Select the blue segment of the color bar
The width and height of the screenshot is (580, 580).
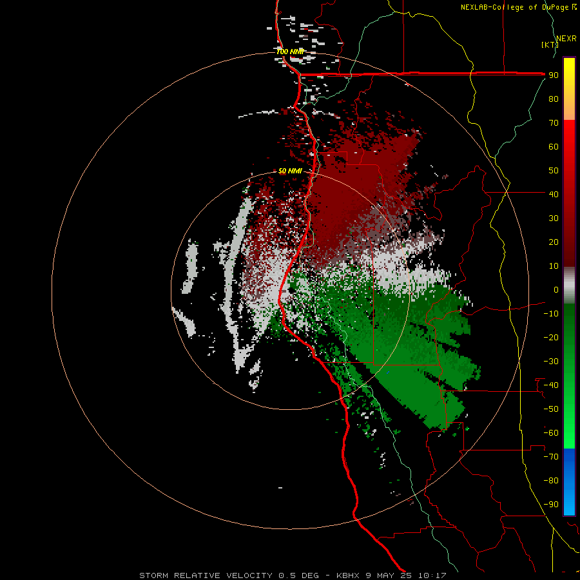569,481
